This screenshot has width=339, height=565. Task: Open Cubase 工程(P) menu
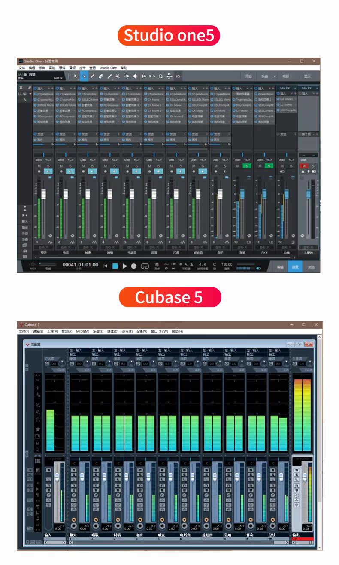click(52, 331)
